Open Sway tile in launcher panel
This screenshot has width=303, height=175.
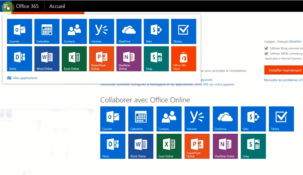point(156,59)
